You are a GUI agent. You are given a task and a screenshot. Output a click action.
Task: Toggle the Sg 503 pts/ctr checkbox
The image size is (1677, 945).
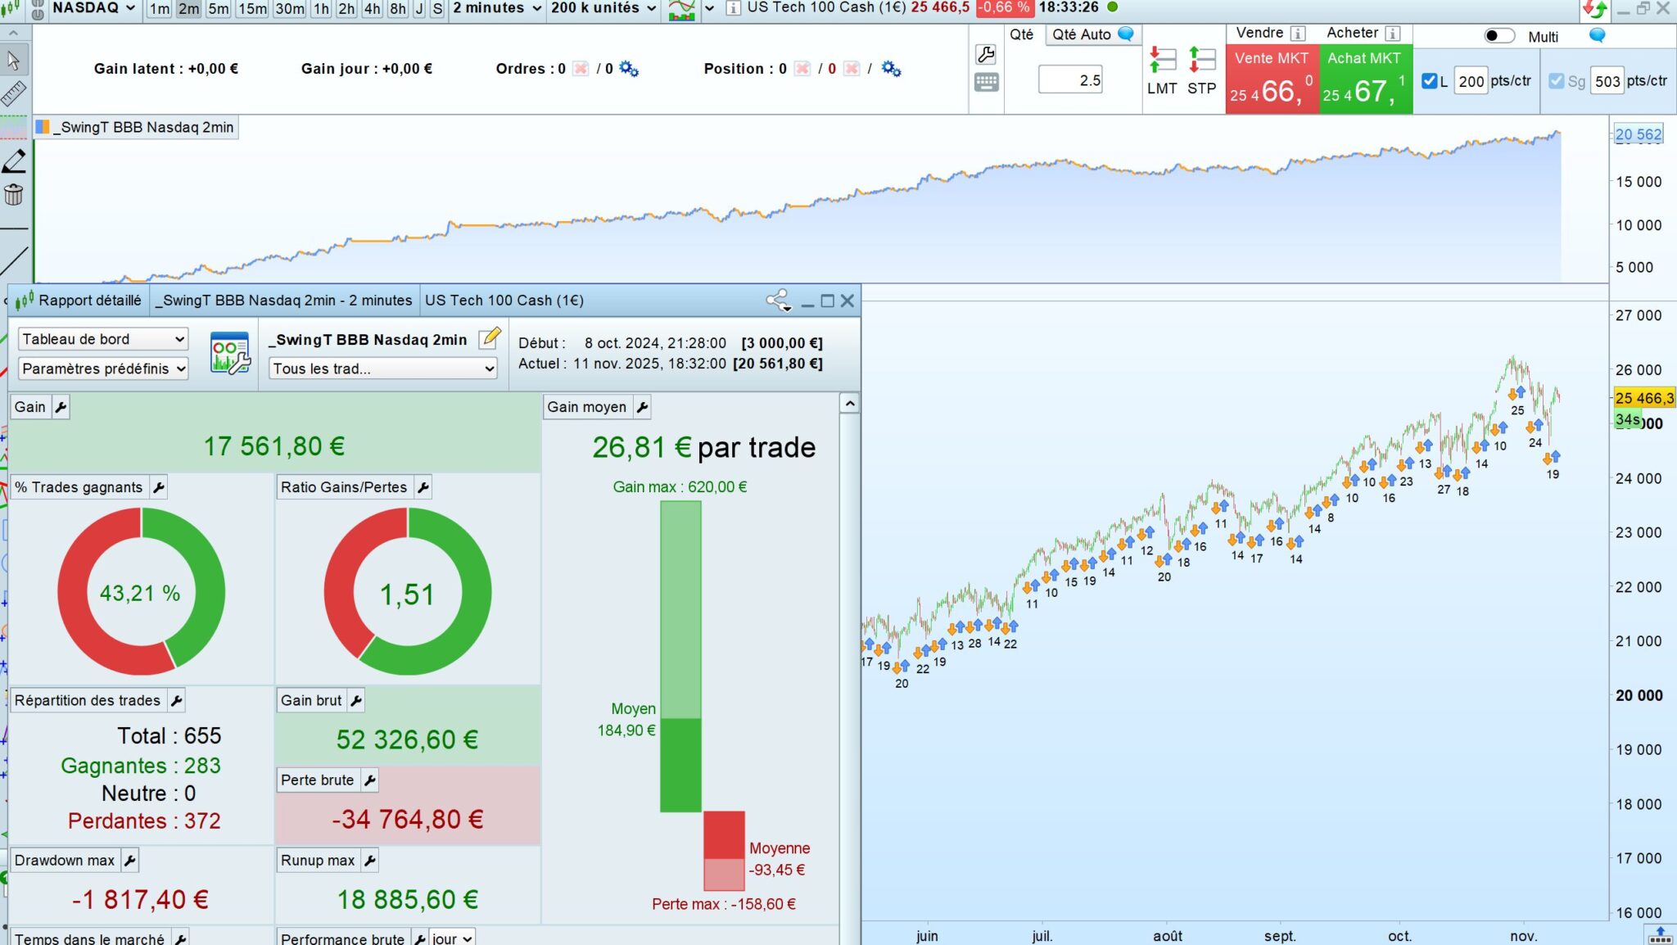1557,81
